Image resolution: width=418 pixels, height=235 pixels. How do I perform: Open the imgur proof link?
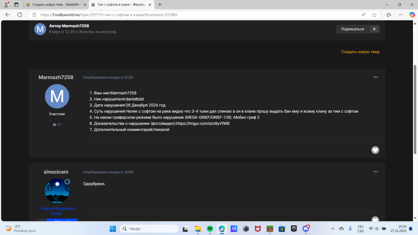click(x=203, y=124)
